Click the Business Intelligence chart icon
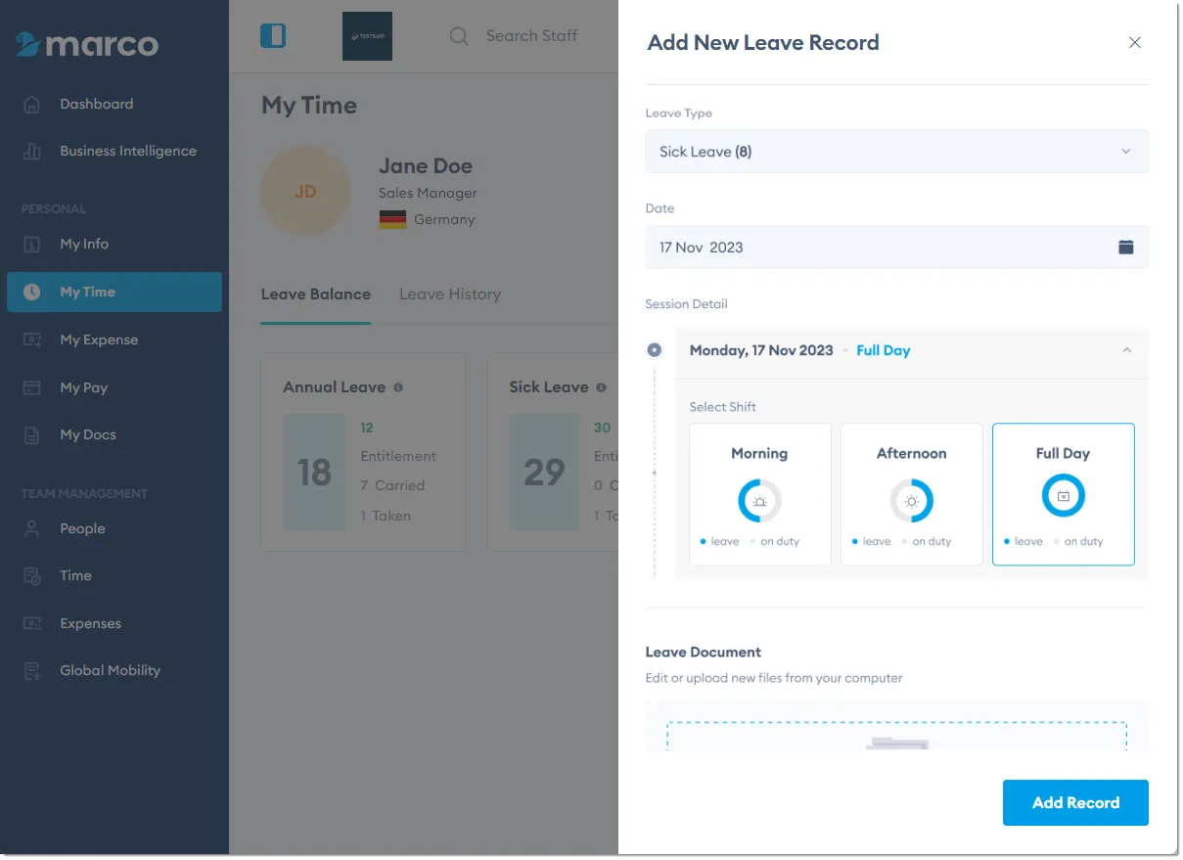1183x860 pixels. click(x=32, y=151)
